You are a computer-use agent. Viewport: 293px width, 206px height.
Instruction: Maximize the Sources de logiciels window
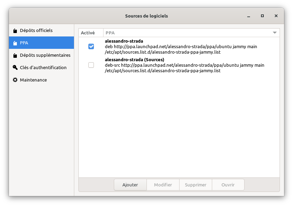pos(262,16)
